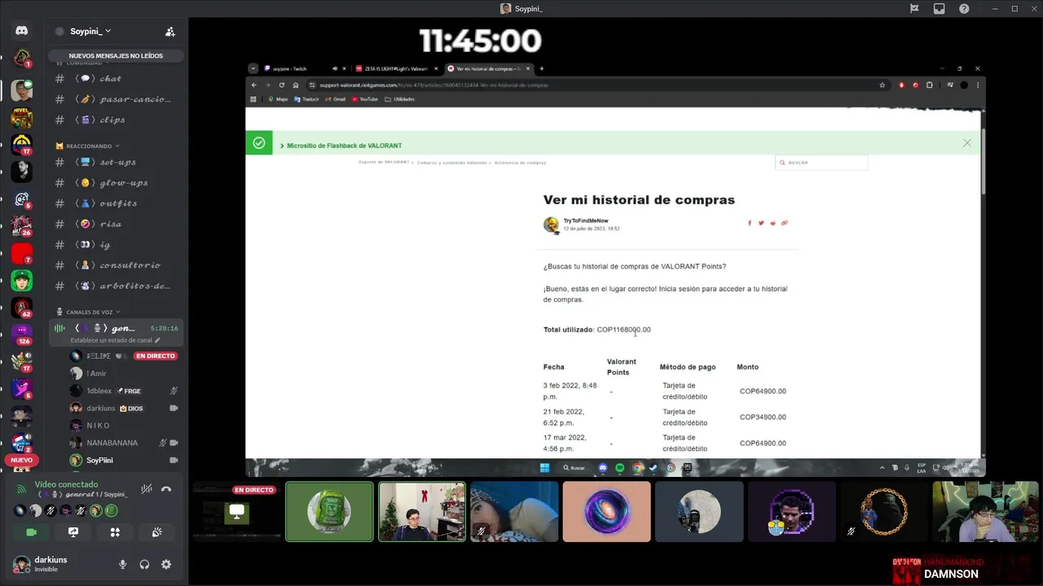Disconnect from voice call hang-up icon
The height and width of the screenshot is (586, 1043).
[x=166, y=489]
